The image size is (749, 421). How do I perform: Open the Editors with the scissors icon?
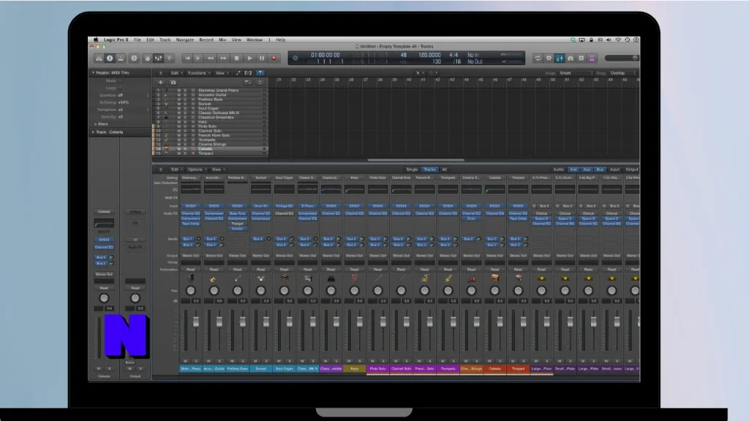(169, 58)
